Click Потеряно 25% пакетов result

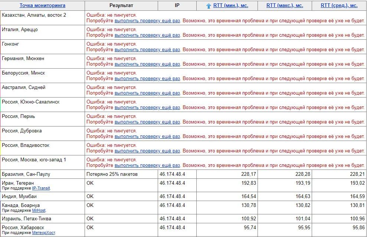click(112, 174)
